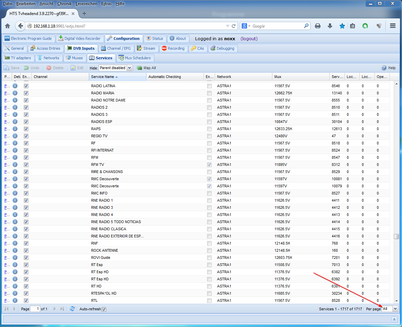The height and width of the screenshot is (327, 402).
Task: Open details info icon for RADIO LATINA
Action: pos(15,86)
